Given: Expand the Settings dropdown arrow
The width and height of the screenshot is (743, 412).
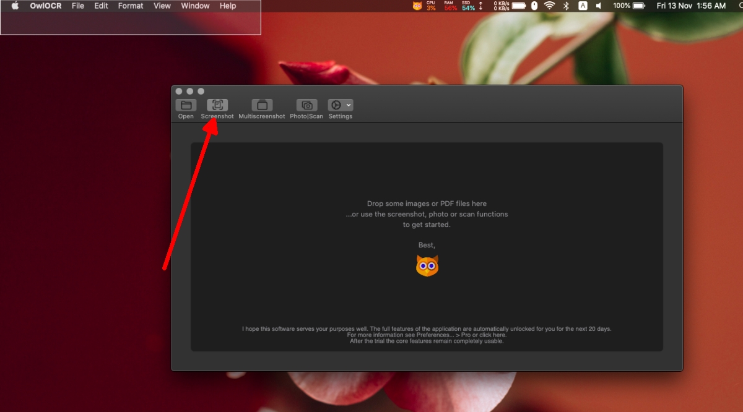Looking at the screenshot, I should point(349,105).
